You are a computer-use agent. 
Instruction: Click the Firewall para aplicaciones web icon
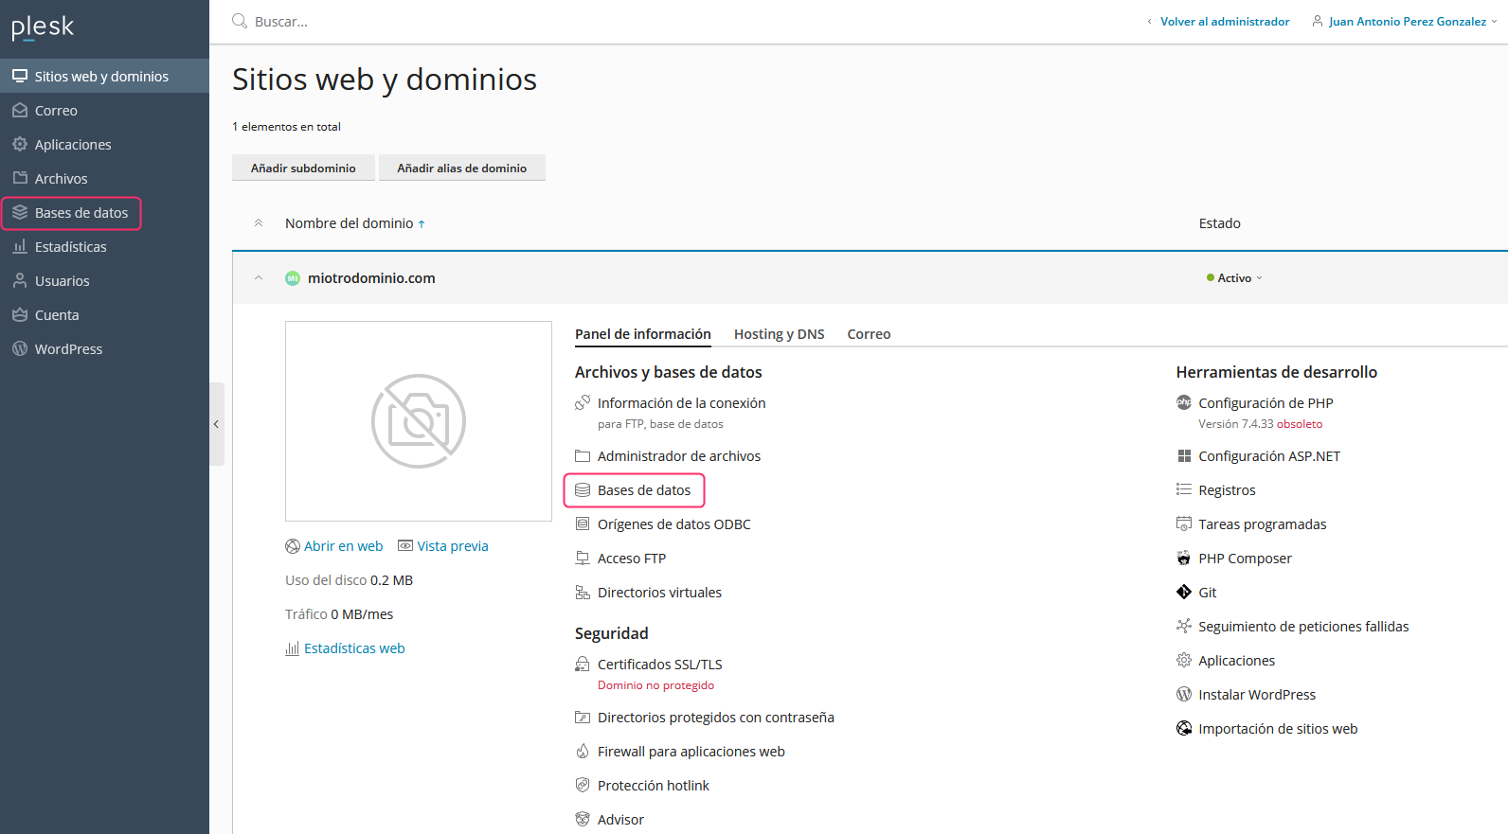(583, 752)
